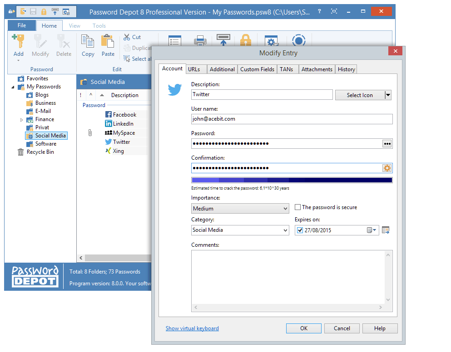Click the LinkedIn icon in password list
Screen dimensions: 451x352
point(109,123)
